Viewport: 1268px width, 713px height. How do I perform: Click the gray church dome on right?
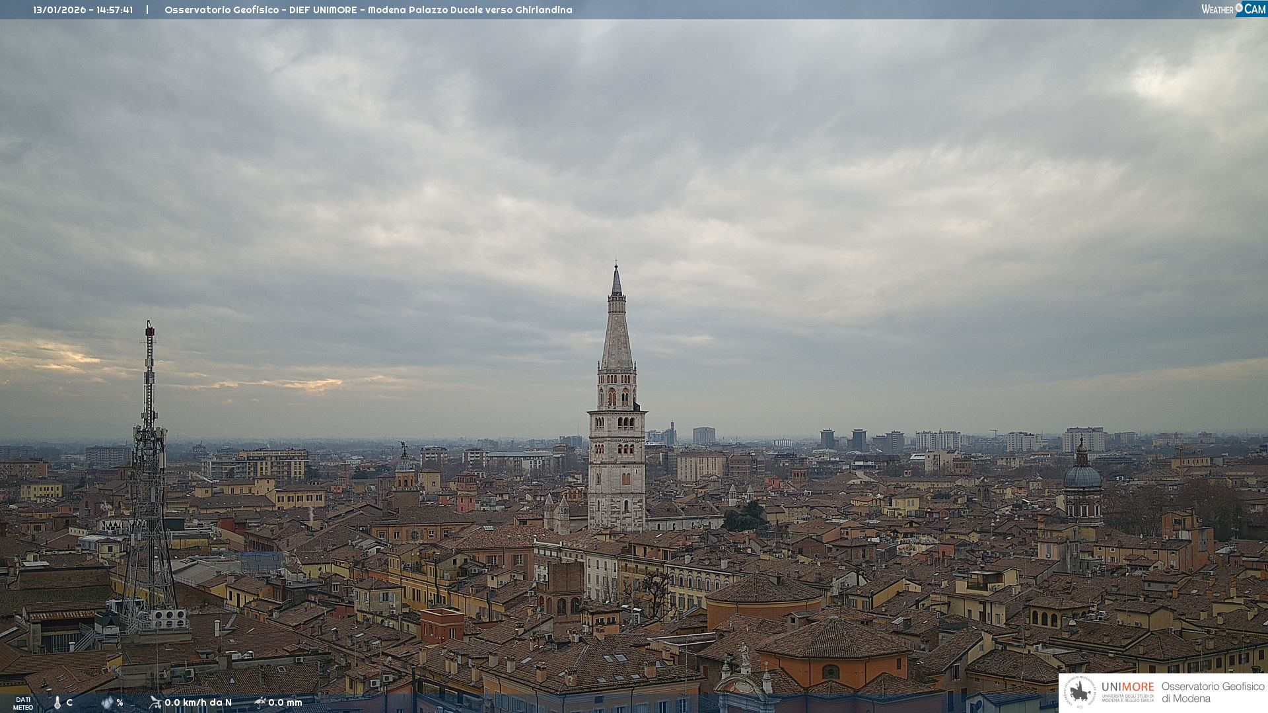tap(1082, 477)
